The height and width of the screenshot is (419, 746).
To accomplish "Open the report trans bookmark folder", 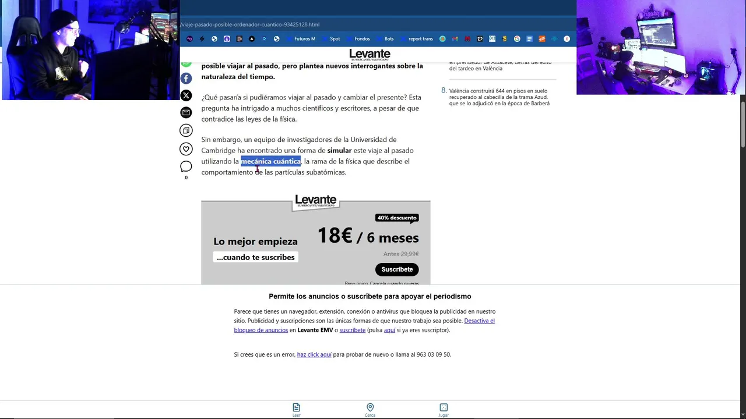I will tap(417, 39).
